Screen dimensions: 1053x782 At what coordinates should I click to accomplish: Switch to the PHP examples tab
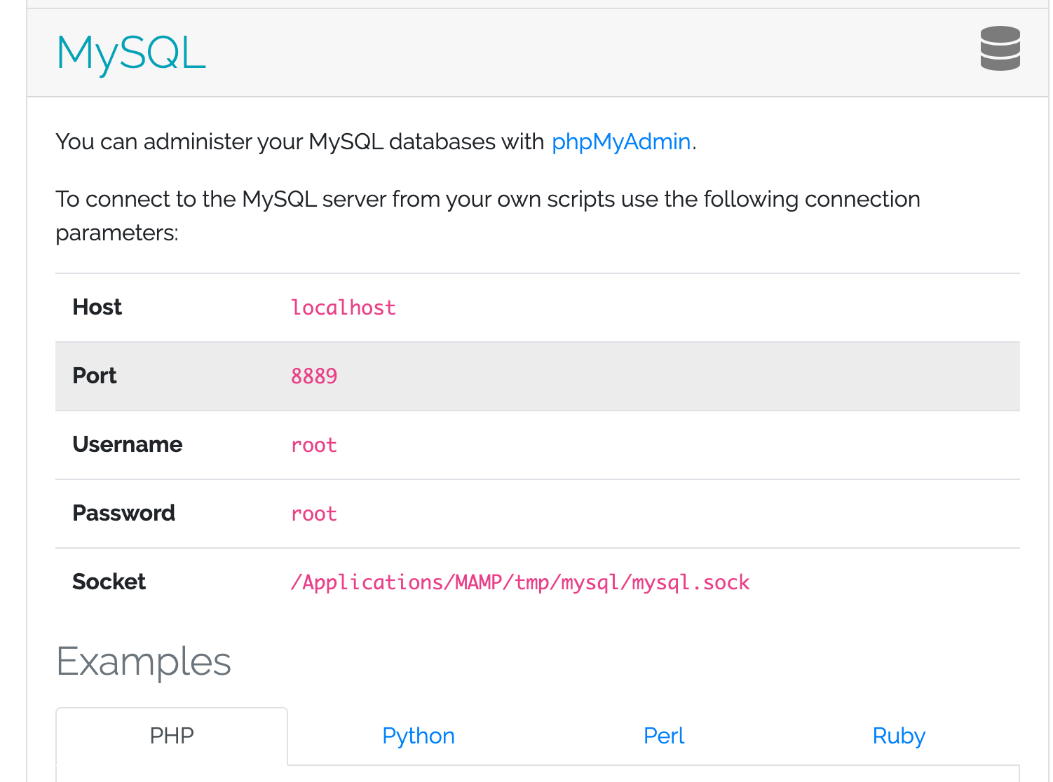pos(172,736)
